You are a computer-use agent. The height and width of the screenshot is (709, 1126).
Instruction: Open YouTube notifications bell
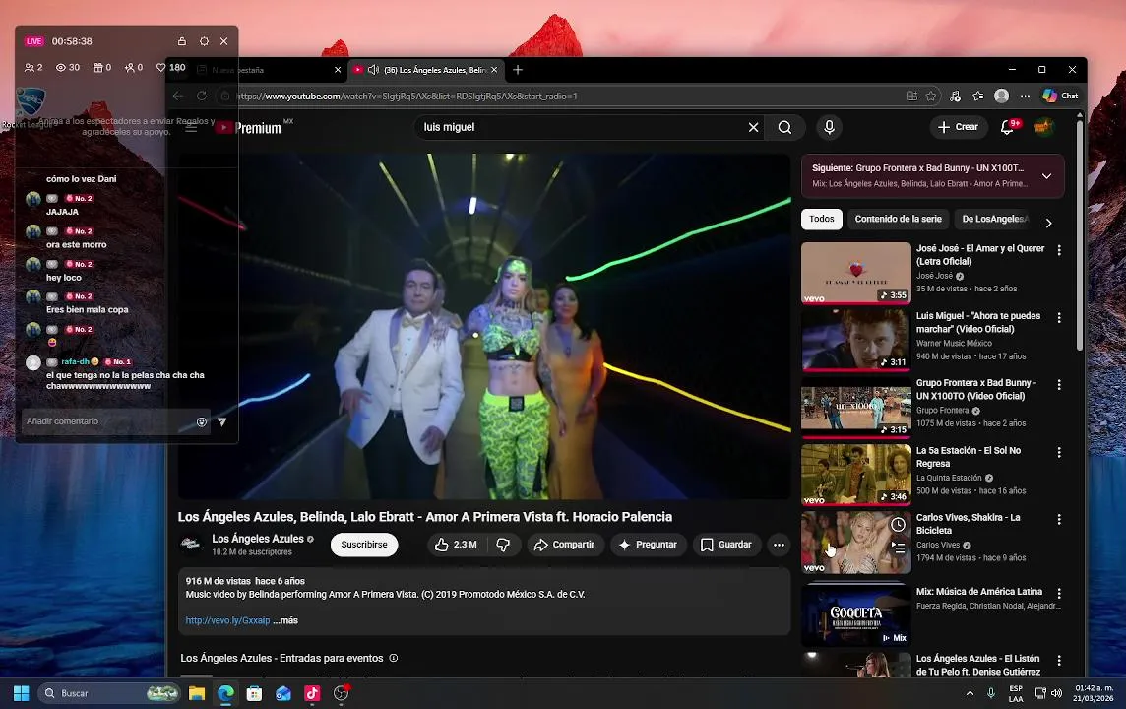[1008, 127]
